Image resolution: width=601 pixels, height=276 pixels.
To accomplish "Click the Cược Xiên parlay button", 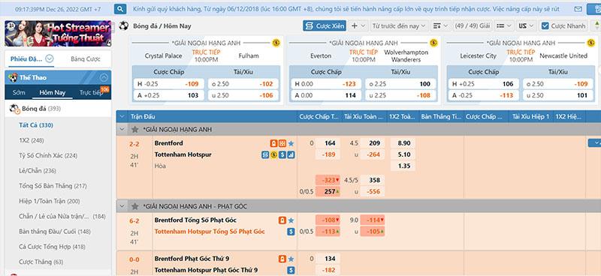I will [x=325, y=26].
